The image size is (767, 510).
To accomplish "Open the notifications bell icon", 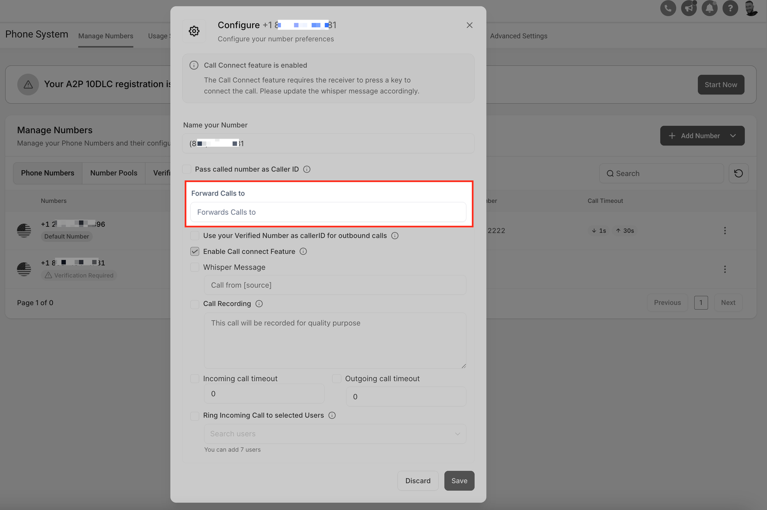I will pyautogui.click(x=709, y=8).
